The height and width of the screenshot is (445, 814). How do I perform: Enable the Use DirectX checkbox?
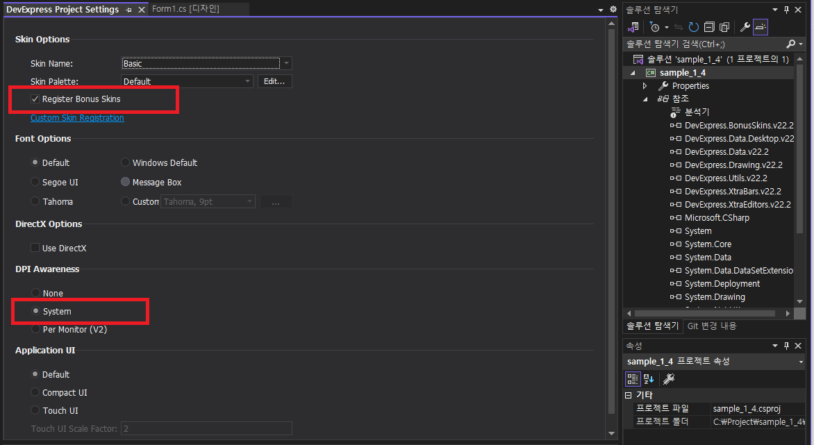[35, 248]
